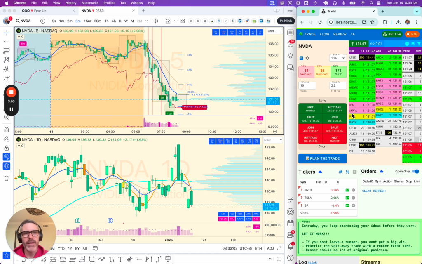This screenshot has width=422, height=264.
Task: Click the Publish button
Action: click(x=286, y=21)
